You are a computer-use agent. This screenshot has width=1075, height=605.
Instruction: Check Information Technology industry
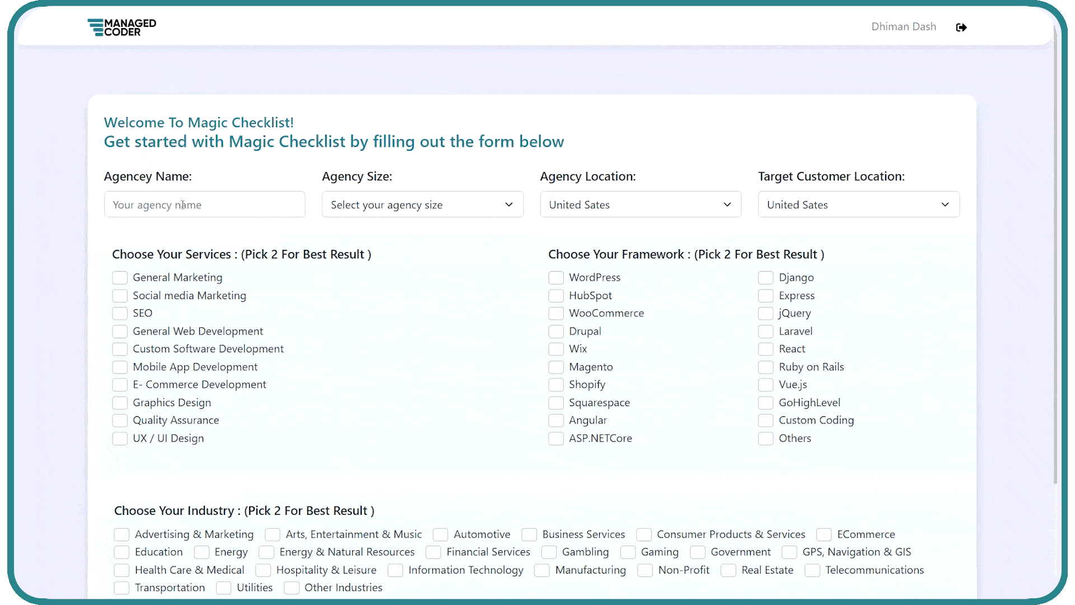395,570
